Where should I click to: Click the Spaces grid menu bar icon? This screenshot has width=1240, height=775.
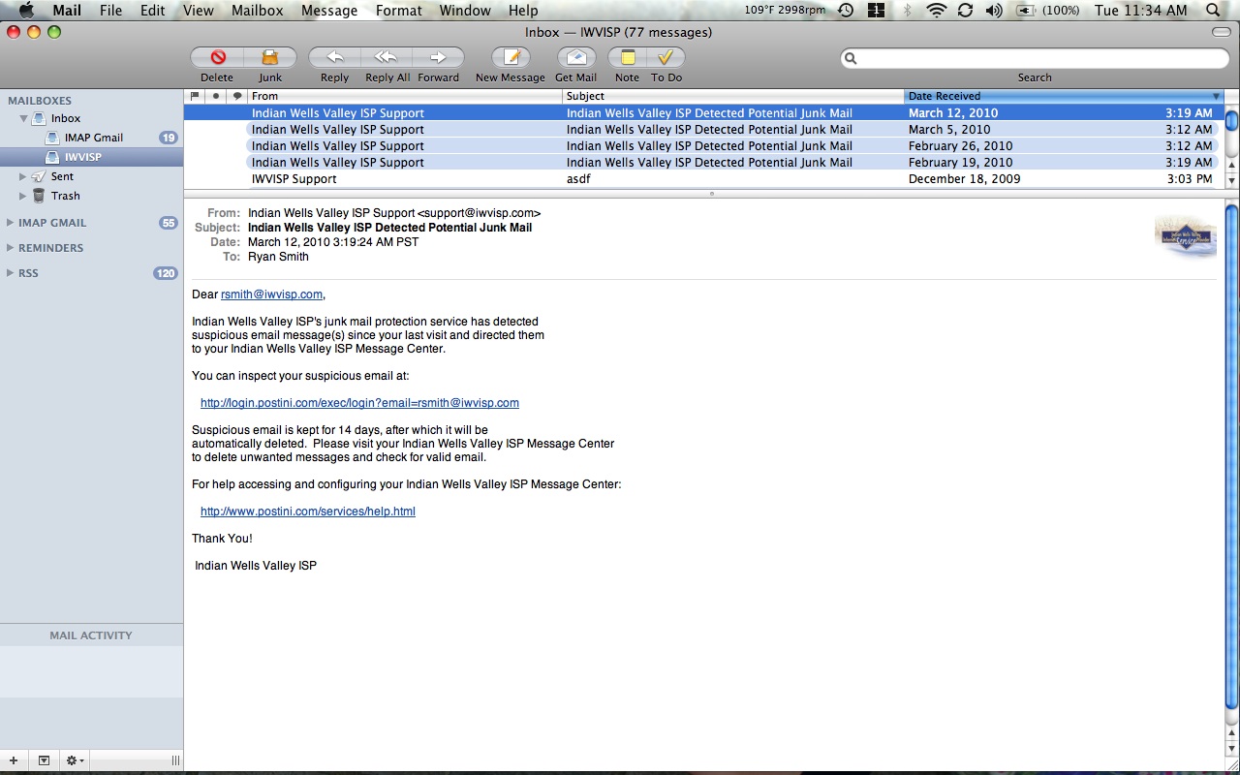[877, 11]
